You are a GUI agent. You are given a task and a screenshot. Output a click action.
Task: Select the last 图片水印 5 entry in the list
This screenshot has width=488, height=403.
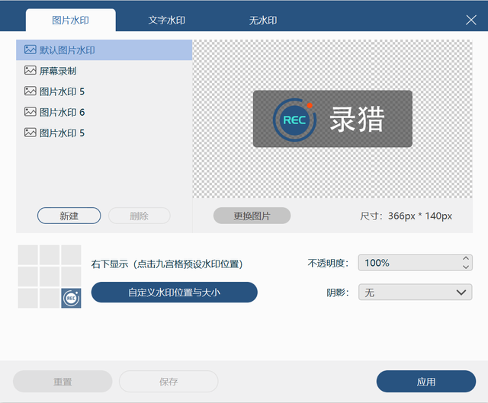104,133
